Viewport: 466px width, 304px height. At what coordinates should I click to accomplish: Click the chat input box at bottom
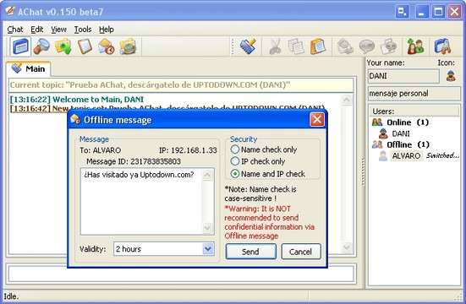pyautogui.click(x=181, y=274)
